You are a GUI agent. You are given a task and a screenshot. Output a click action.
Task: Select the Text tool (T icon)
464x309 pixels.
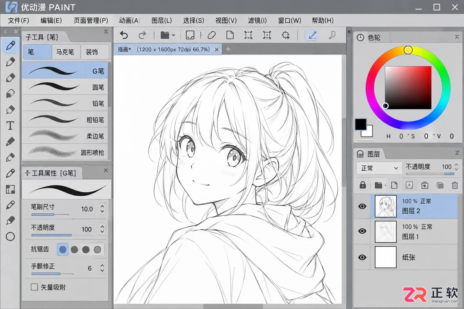coord(10,126)
